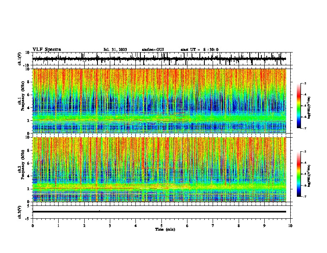The image size is (327, 253).
Task: Click the date text "Jul. 31, 2023"
Action: [115, 50]
